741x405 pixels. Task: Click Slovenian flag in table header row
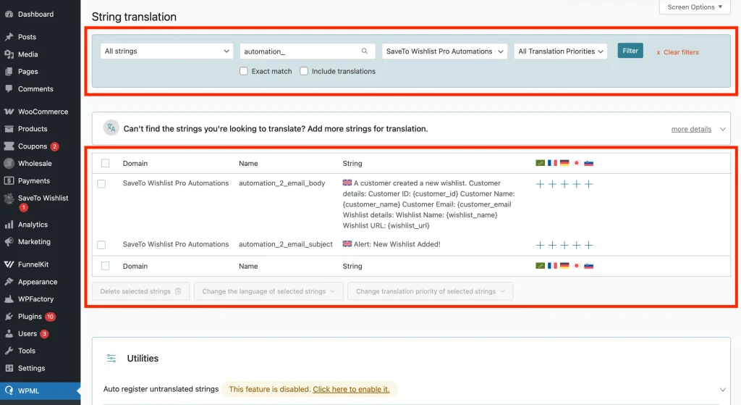tap(588, 163)
